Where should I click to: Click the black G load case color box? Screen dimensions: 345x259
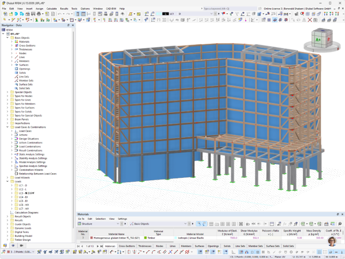coord(165,13)
